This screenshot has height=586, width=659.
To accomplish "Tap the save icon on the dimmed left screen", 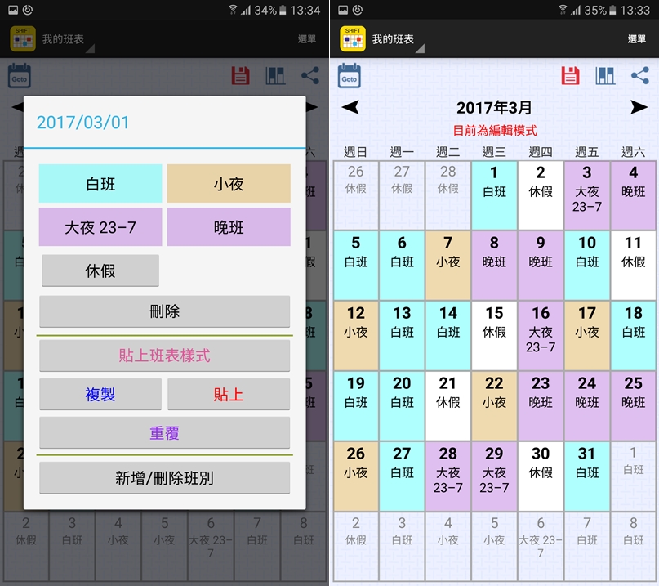I will [x=240, y=76].
